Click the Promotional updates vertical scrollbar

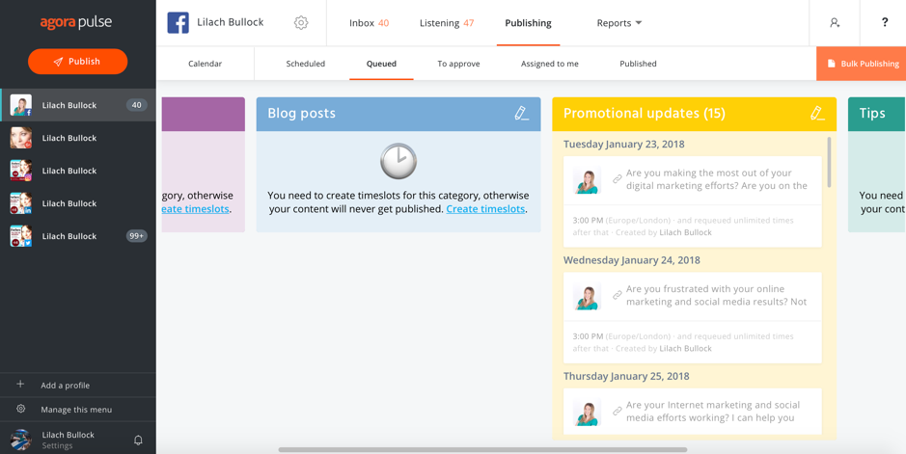click(x=830, y=162)
